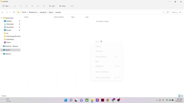Image resolution: width=184 pixels, height=103 pixels.
Task: Go up one folder level
Action: [14, 12]
